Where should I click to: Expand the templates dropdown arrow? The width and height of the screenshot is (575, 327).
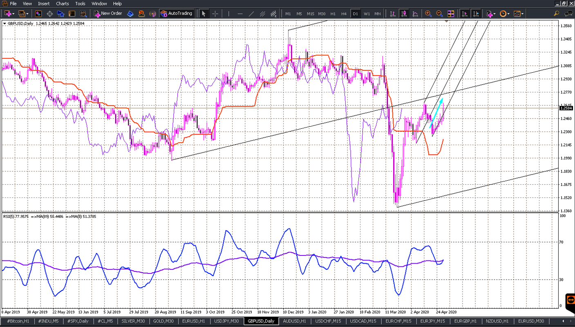point(523,14)
